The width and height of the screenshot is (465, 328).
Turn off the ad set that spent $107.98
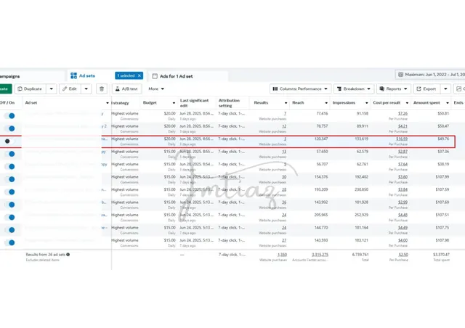pos(9,242)
